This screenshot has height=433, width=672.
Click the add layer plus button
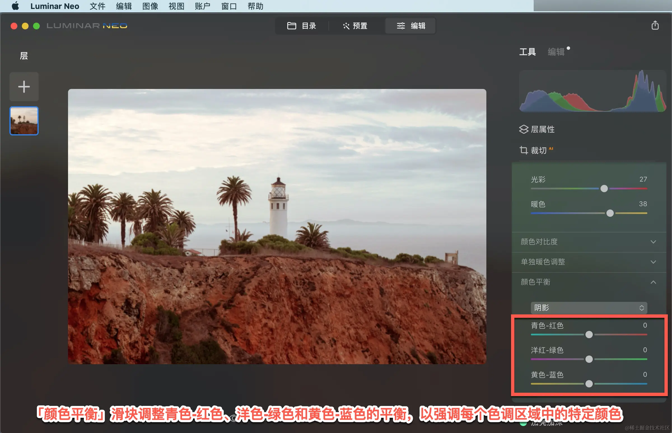24,87
